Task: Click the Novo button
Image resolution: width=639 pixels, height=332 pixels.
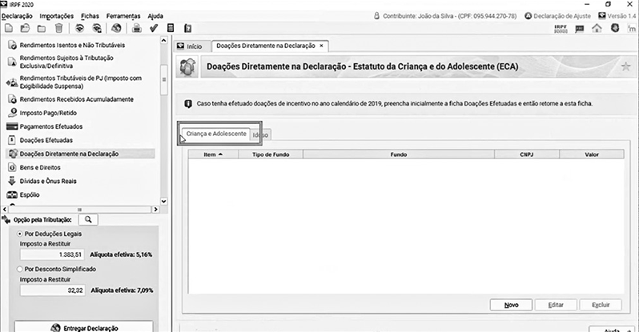Action: pos(511,305)
